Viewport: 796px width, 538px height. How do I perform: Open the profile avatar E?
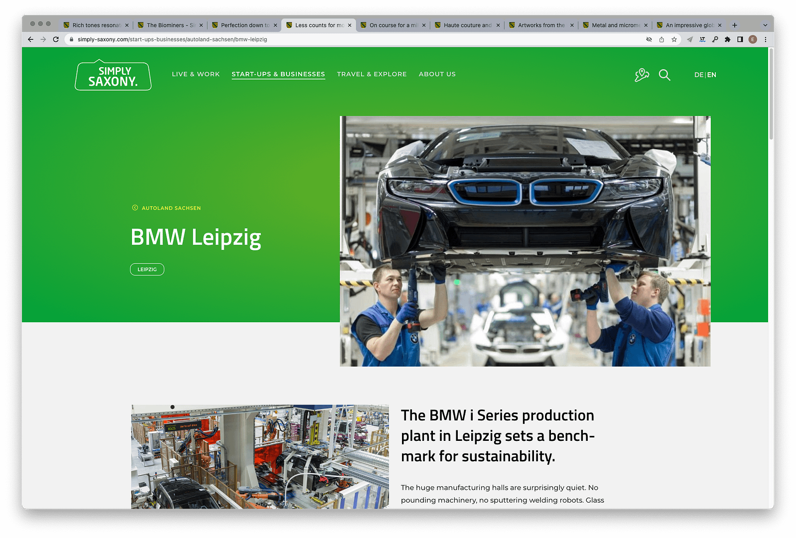(x=753, y=39)
